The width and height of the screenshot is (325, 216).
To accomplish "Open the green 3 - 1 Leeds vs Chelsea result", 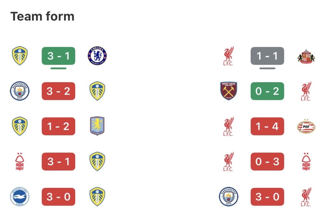I will tap(58, 56).
